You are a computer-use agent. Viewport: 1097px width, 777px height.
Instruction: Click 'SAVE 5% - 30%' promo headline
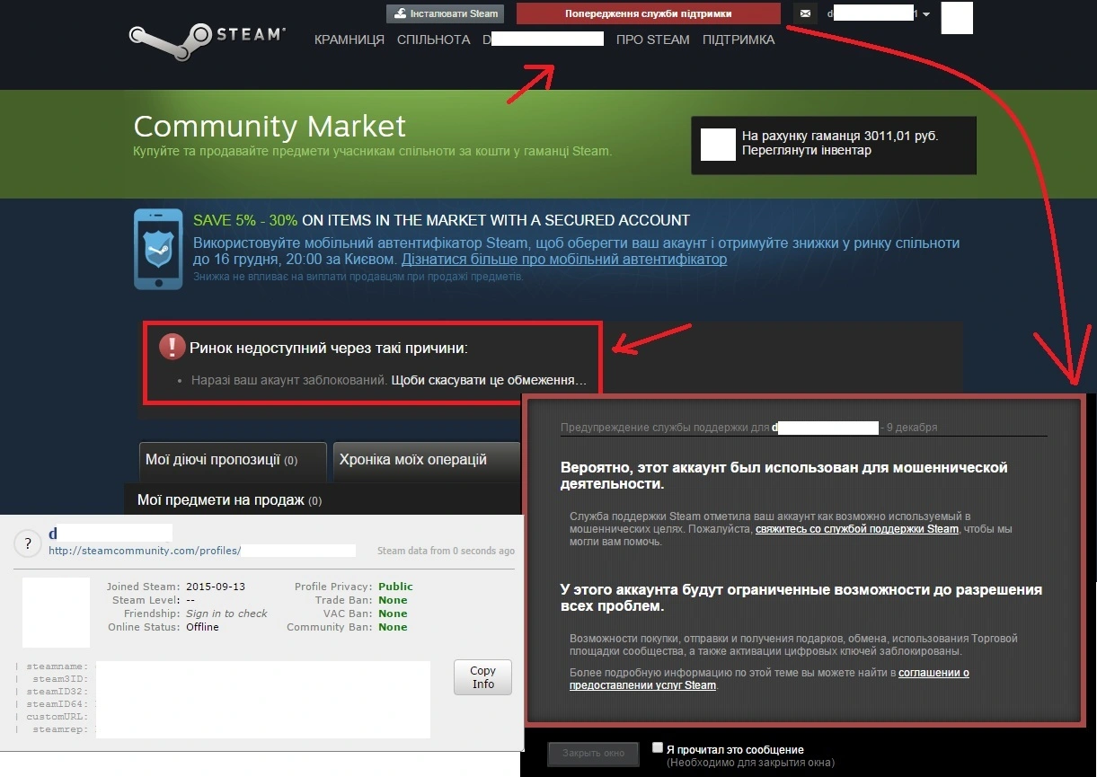pos(245,220)
